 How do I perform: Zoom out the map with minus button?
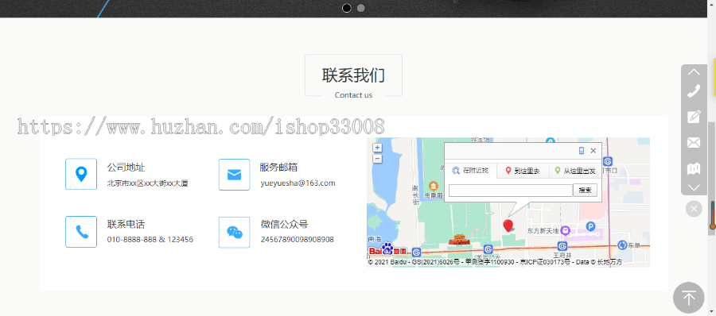(377, 159)
